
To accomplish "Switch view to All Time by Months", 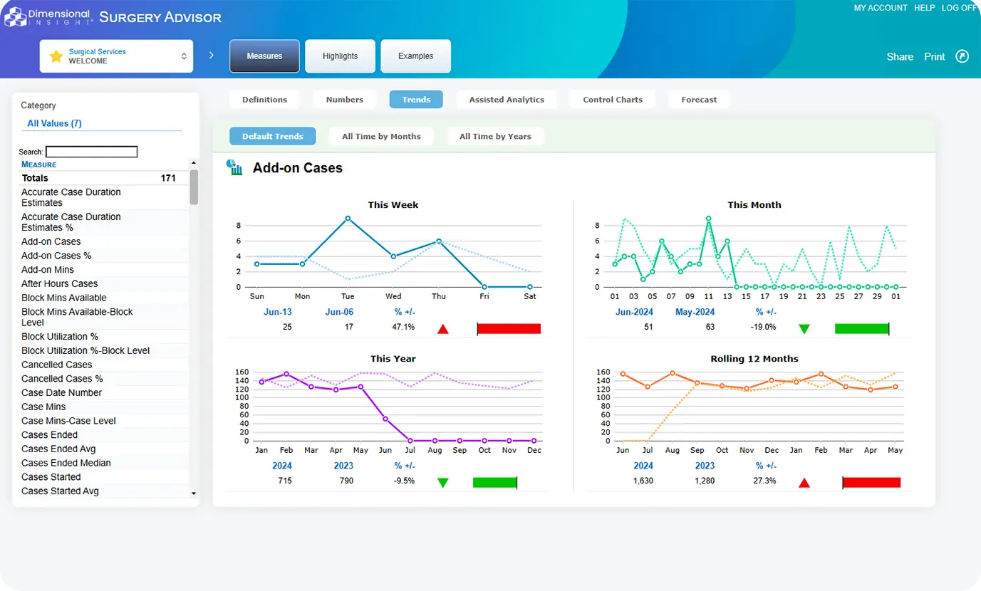I will point(381,136).
